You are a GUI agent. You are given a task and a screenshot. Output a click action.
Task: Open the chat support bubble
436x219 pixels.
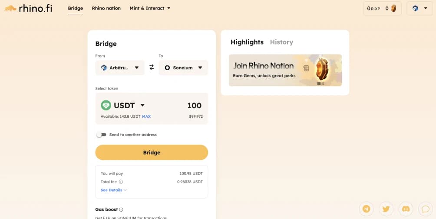pos(426,209)
